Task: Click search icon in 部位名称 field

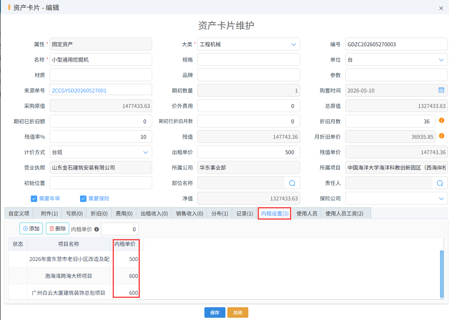Action: pyautogui.click(x=292, y=183)
